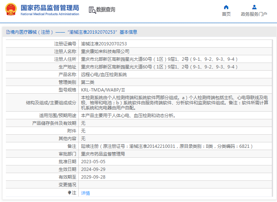Click the 备注 row label
The image size is (277, 202).
pyautogui.click(x=72, y=146)
